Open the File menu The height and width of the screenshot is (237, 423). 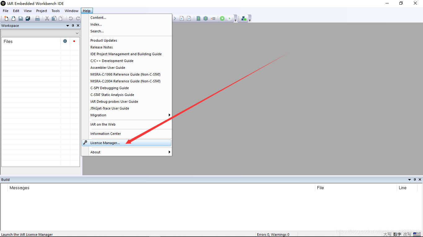pos(6,11)
